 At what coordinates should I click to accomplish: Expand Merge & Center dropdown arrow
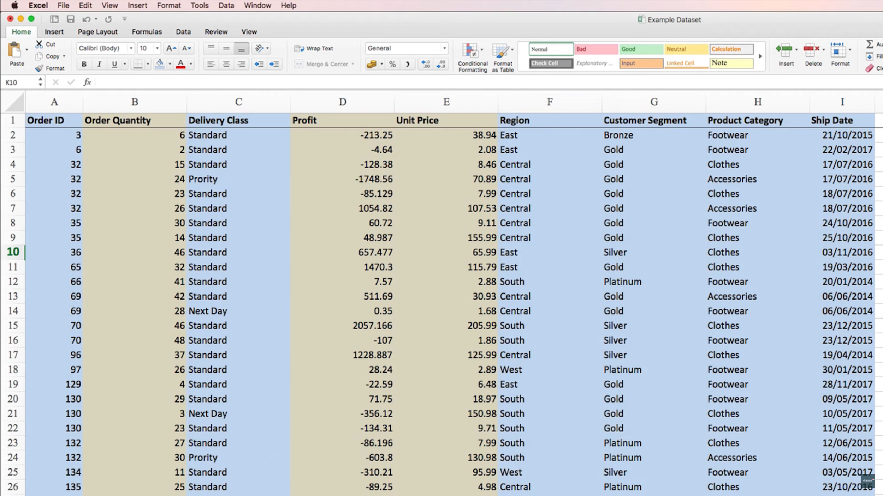(353, 64)
